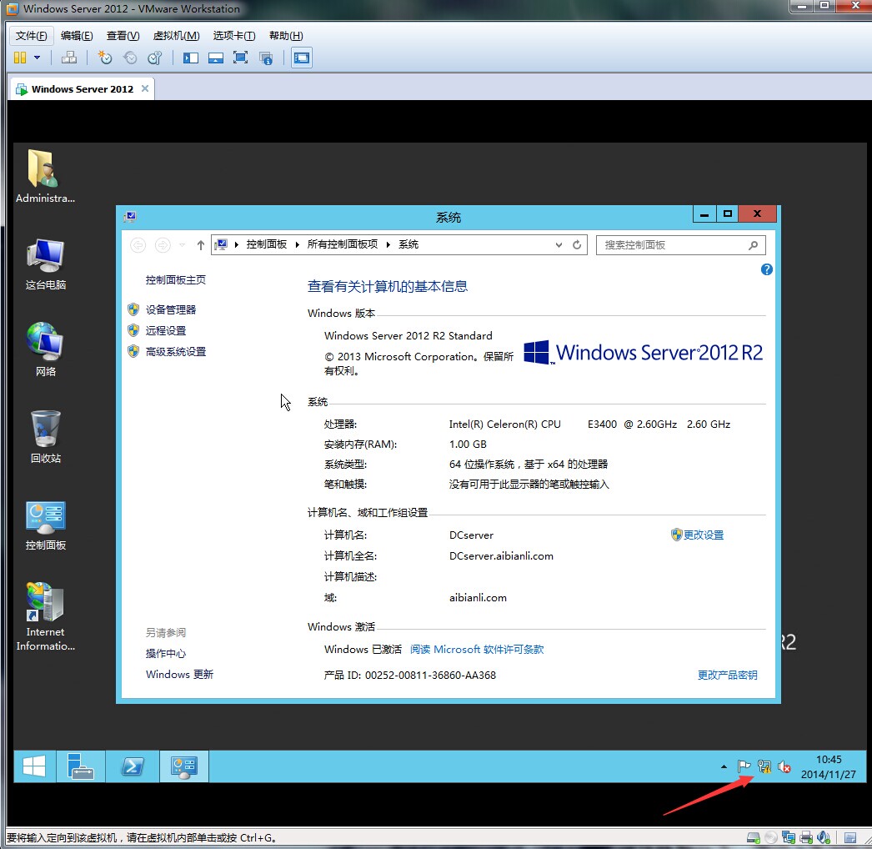
Task: Click the 更改产品密钥 link
Action: [x=728, y=675]
